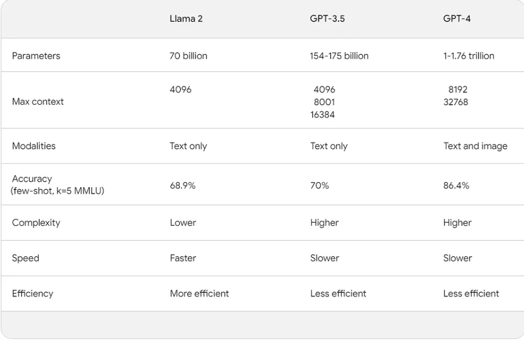Click the 68.9% accuracy value
The image size is (524, 341).
tap(182, 185)
